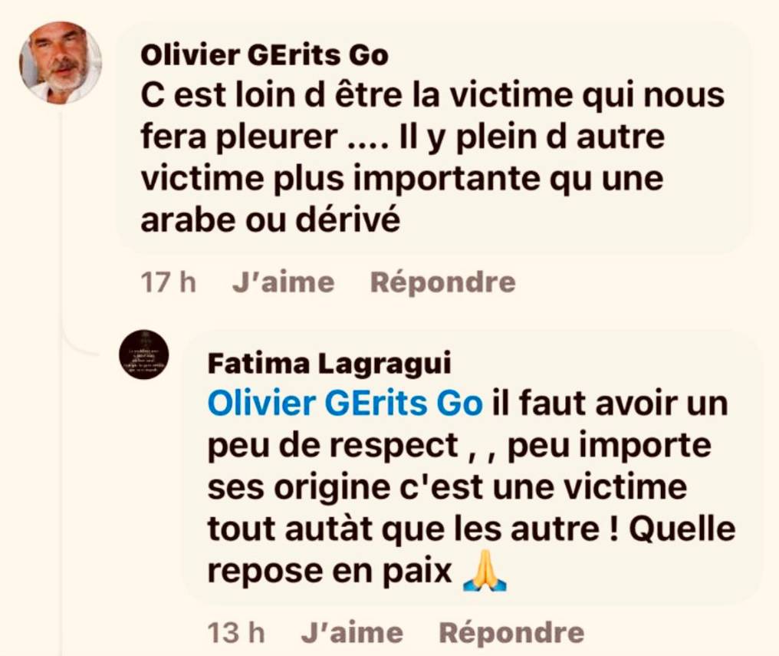Image resolution: width=779 pixels, height=656 pixels.
Task: Open Olivier GErits Go's profile picture
Action: click(61, 62)
